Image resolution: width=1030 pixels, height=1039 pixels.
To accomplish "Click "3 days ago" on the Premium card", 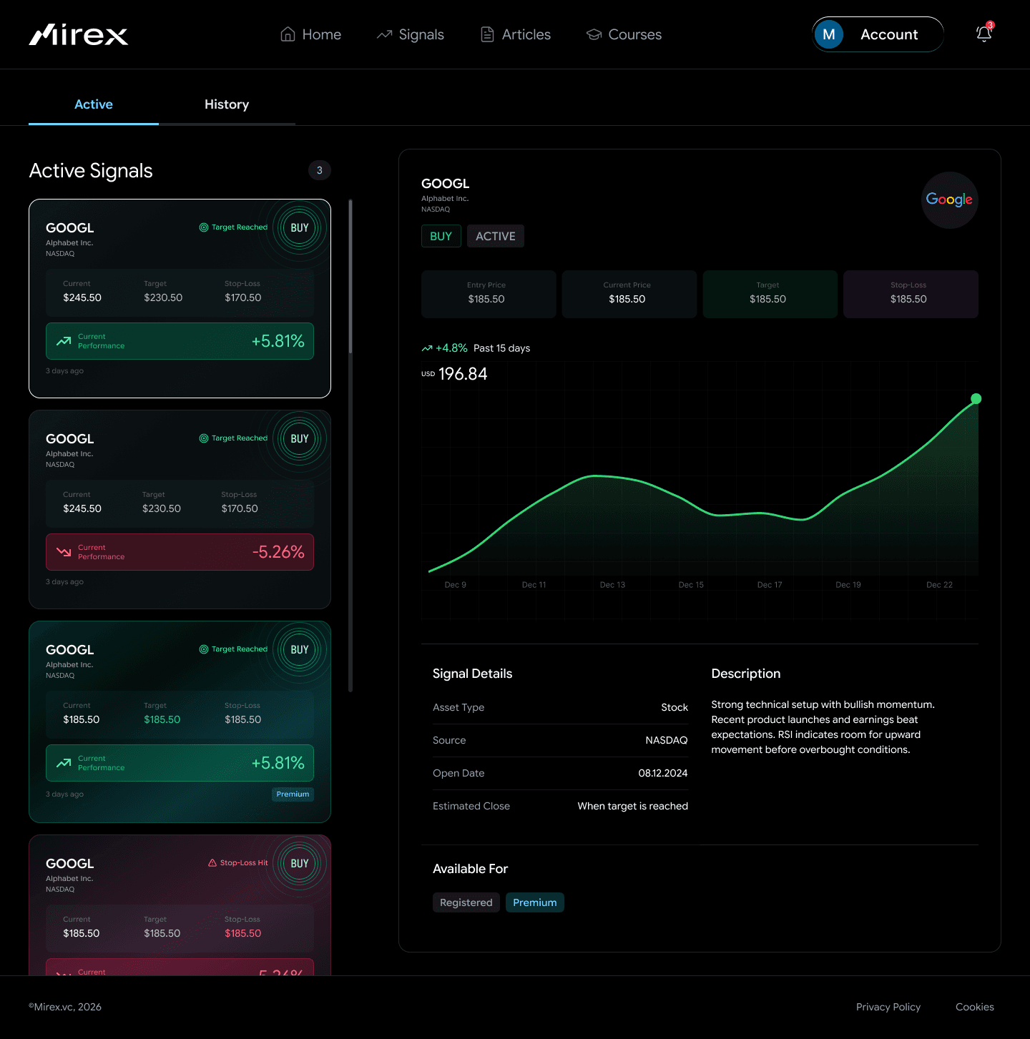I will [65, 794].
